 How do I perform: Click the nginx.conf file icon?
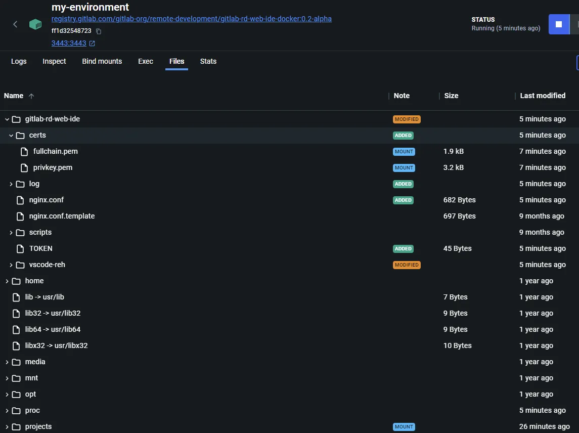pos(20,200)
